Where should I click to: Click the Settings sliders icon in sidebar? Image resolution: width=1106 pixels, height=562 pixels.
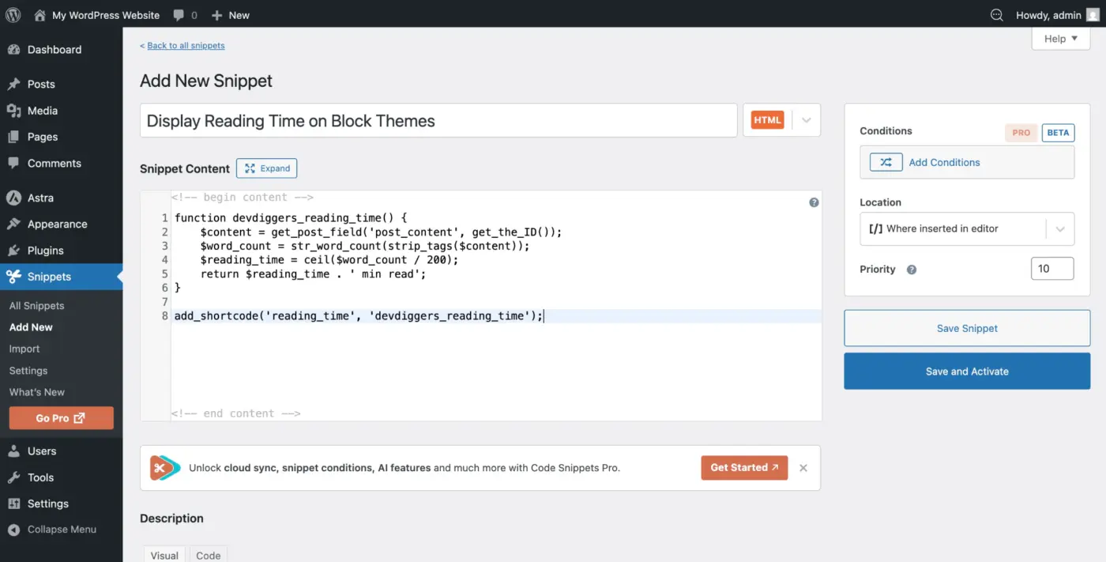pos(13,504)
